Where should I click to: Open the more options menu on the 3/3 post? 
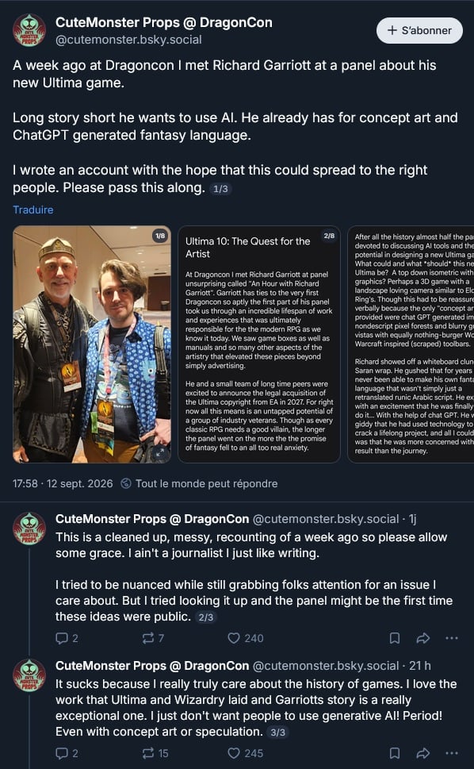(x=452, y=753)
